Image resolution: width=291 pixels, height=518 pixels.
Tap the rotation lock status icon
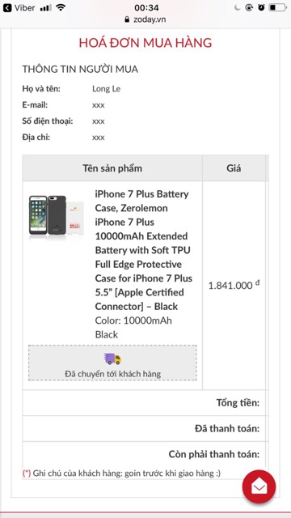click(x=249, y=7)
